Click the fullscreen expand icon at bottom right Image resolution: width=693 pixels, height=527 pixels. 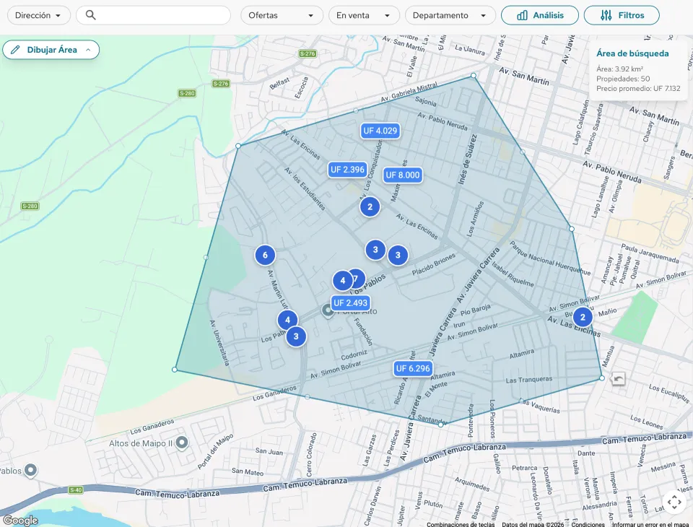pyautogui.click(x=674, y=502)
